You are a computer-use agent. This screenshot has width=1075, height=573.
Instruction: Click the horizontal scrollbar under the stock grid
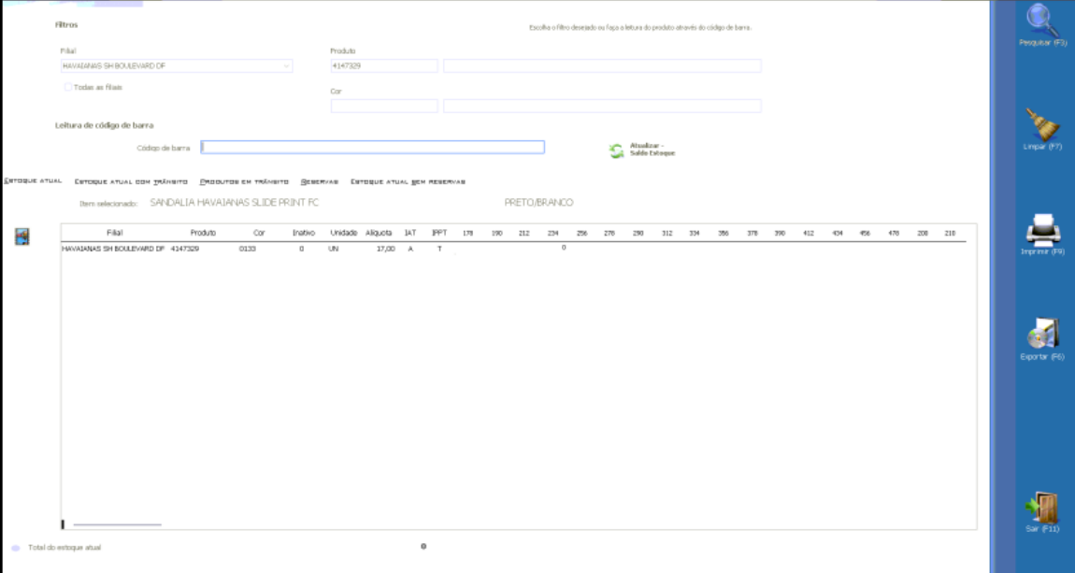[117, 525]
